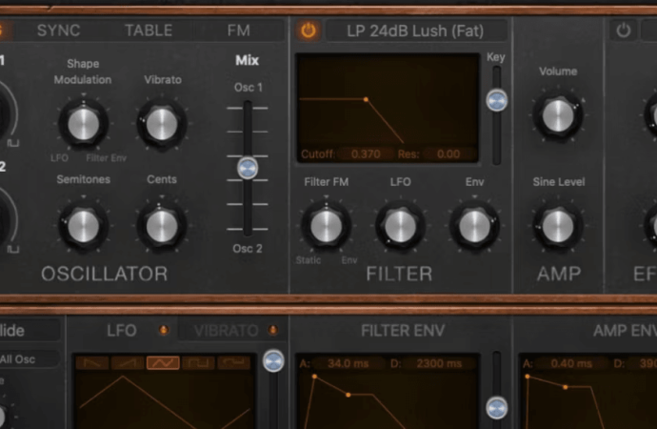Viewport: 657px width, 429px height.
Task: Toggle the effects section power button
Action: tap(623, 31)
